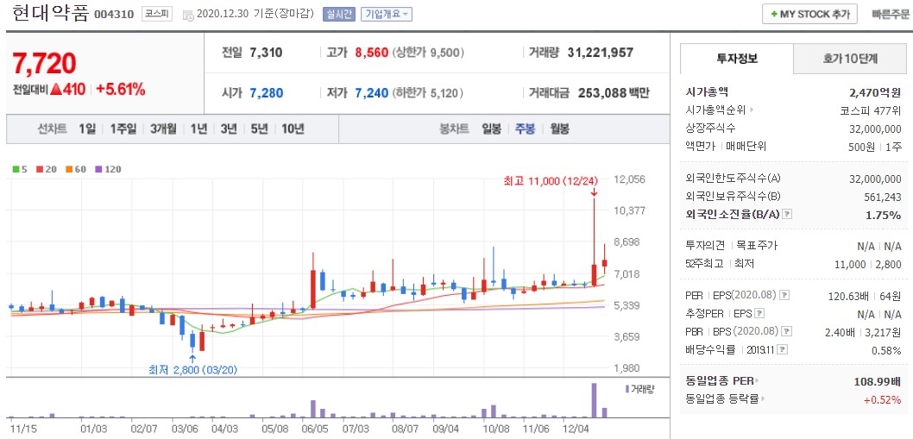Show the 1일 line chart
Screen dimensions: 913x439
(87, 129)
